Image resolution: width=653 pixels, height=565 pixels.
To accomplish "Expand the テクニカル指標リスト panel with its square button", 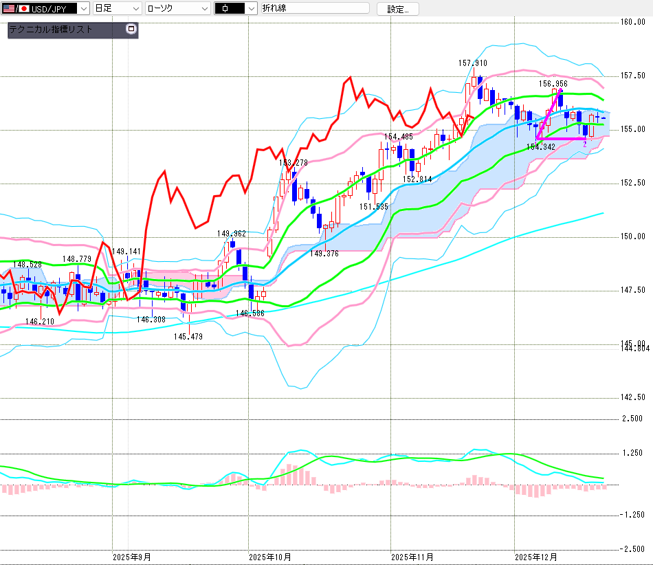I will click(x=131, y=30).
